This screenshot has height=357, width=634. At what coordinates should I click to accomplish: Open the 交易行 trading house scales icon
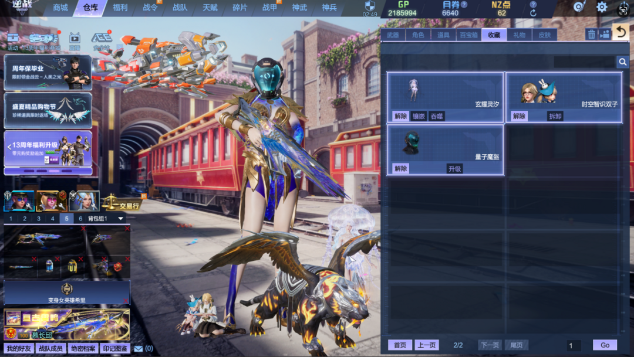click(121, 202)
